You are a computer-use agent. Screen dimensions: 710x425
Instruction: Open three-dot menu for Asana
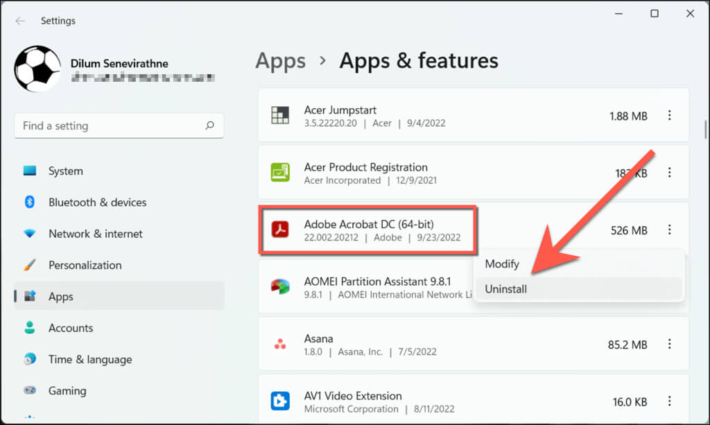[669, 344]
